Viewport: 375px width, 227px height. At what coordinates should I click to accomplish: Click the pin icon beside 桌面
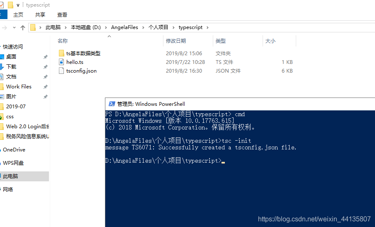[46, 57]
